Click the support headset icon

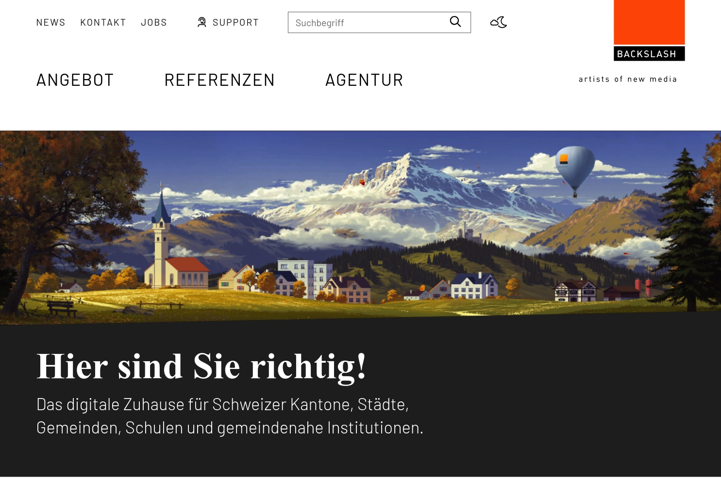point(202,22)
